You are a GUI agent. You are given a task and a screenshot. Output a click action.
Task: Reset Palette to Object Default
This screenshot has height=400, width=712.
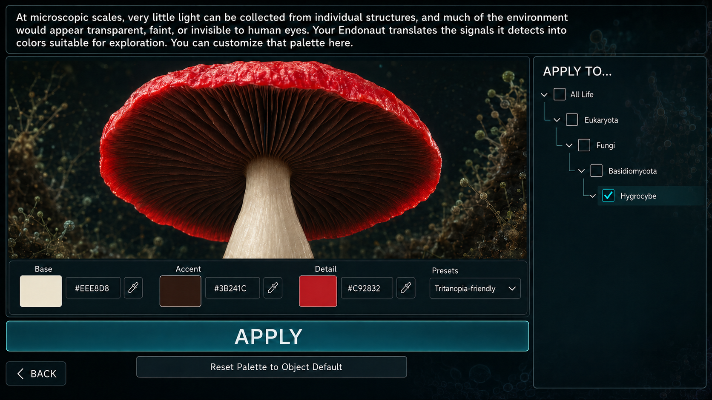[x=272, y=367]
